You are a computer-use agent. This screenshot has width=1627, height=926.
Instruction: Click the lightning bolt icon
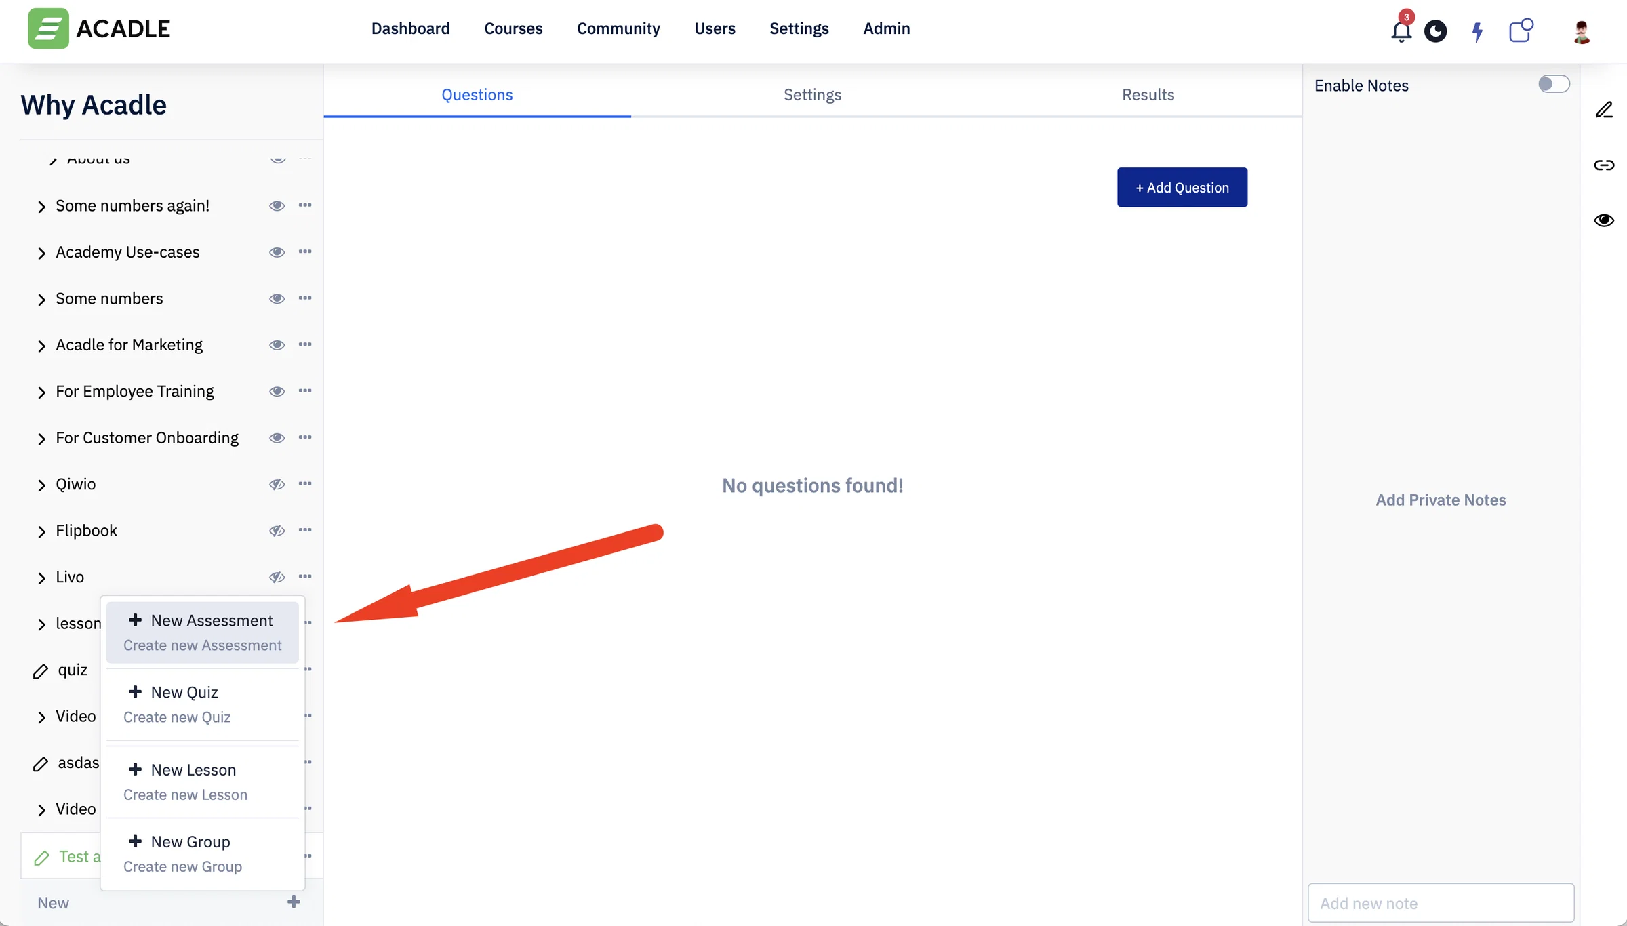1477,31
